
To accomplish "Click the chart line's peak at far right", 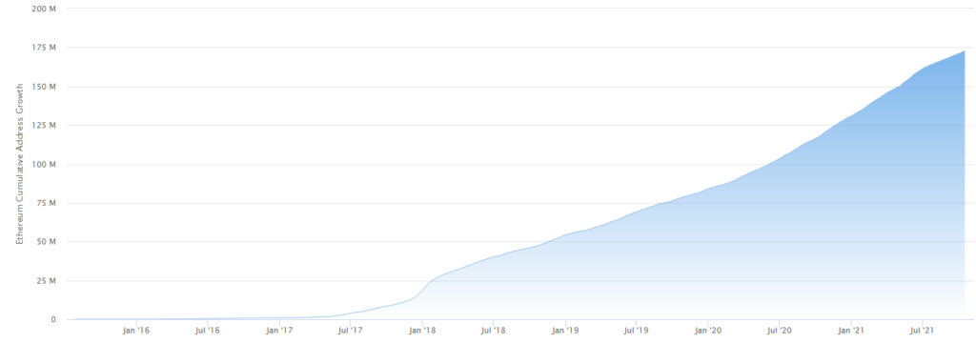I will [965, 51].
